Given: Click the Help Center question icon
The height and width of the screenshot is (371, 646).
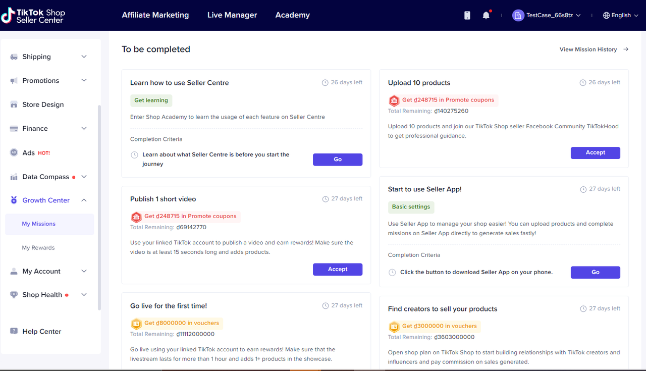Looking at the screenshot, I should pyautogui.click(x=14, y=331).
